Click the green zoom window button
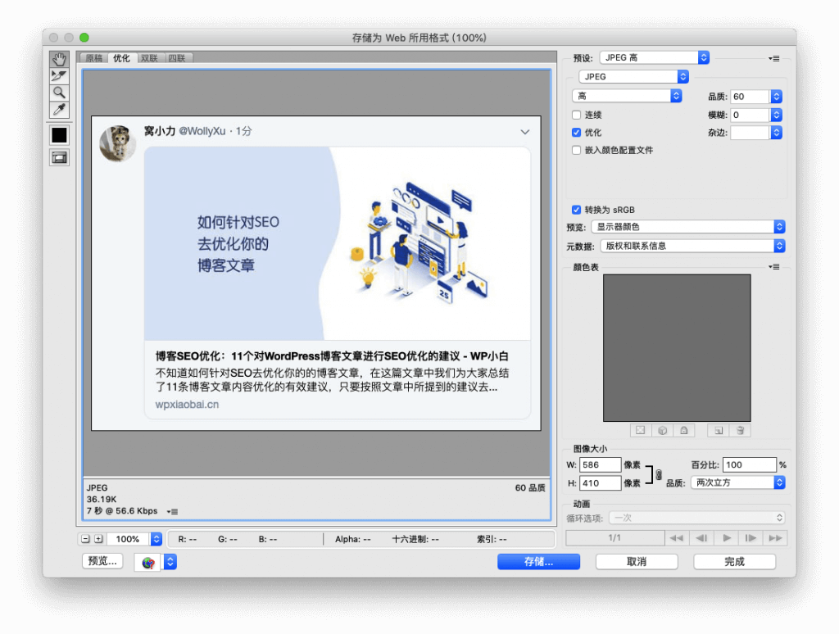The height and width of the screenshot is (634, 839). coord(84,38)
